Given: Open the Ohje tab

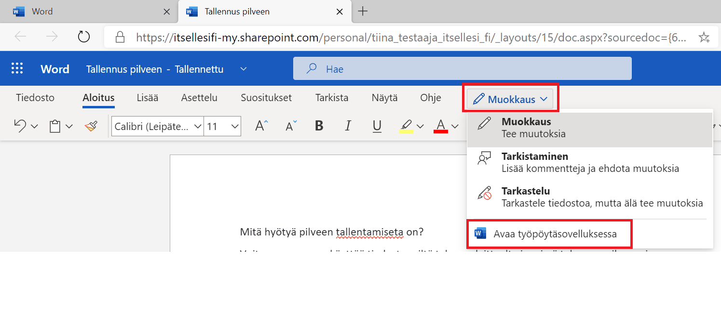Looking at the screenshot, I should tap(431, 98).
